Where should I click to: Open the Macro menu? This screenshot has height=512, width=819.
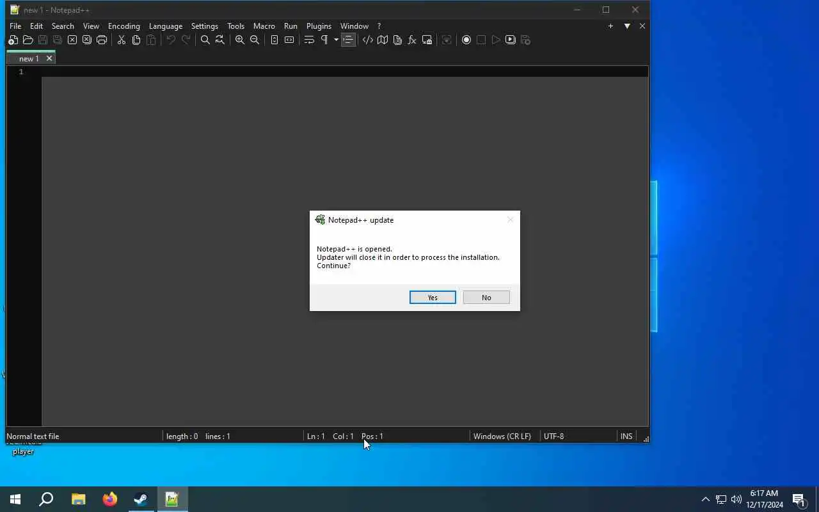pyautogui.click(x=264, y=26)
